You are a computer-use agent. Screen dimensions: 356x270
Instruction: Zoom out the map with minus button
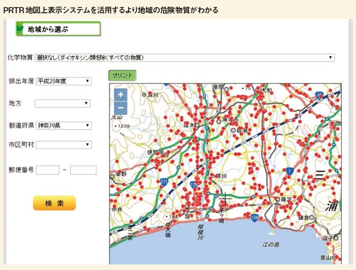[121, 108]
